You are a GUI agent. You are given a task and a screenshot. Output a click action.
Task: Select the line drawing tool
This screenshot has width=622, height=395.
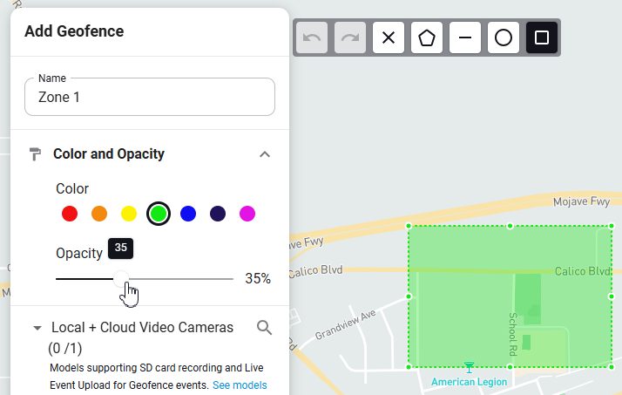[x=465, y=37]
